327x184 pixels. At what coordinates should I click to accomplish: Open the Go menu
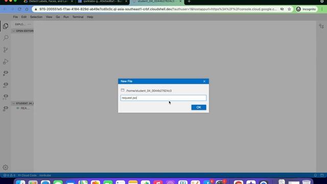58,17
